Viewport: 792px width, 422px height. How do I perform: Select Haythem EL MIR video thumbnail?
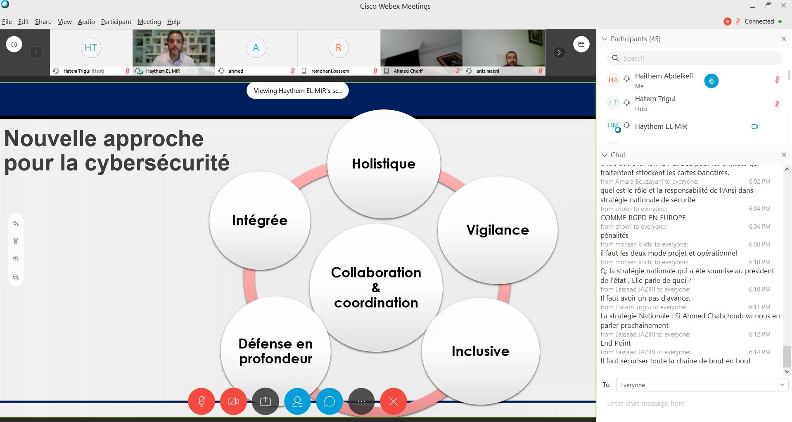pyautogui.click(x=174, y=52)
